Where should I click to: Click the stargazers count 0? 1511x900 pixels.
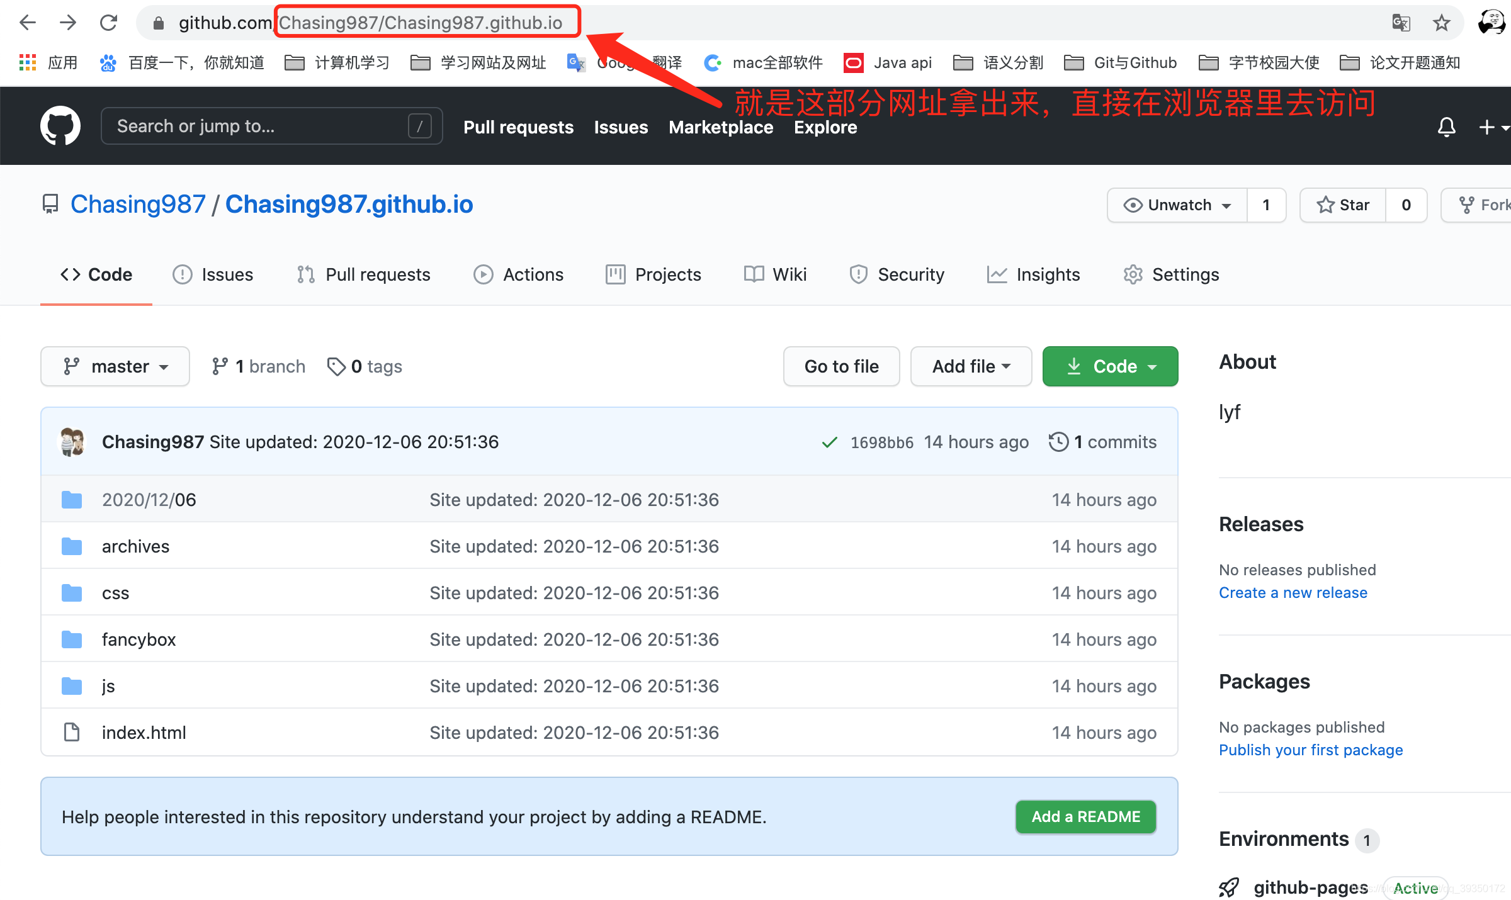pos(1406,205)
